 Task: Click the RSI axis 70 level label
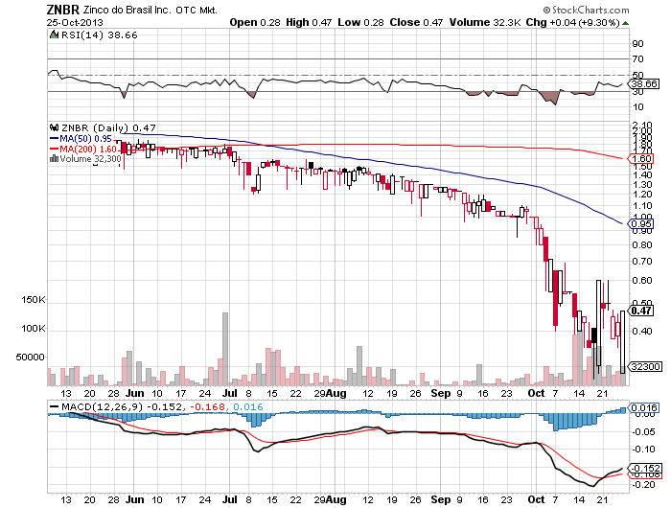click(x=637, y=59)
